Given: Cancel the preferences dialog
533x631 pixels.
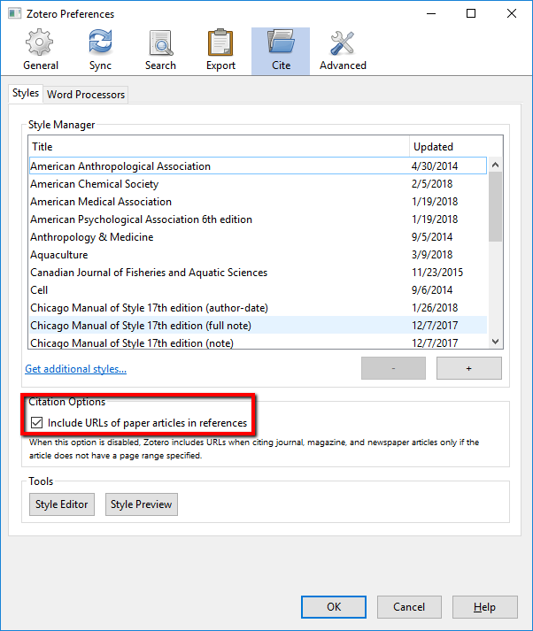Looking at the screenshot, I should pyautogui.click(x=409, y=607).
